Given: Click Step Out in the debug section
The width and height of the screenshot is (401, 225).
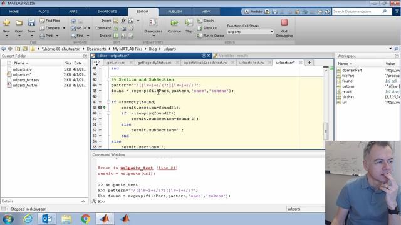Looking at the screenshot, I should (207, 28).
